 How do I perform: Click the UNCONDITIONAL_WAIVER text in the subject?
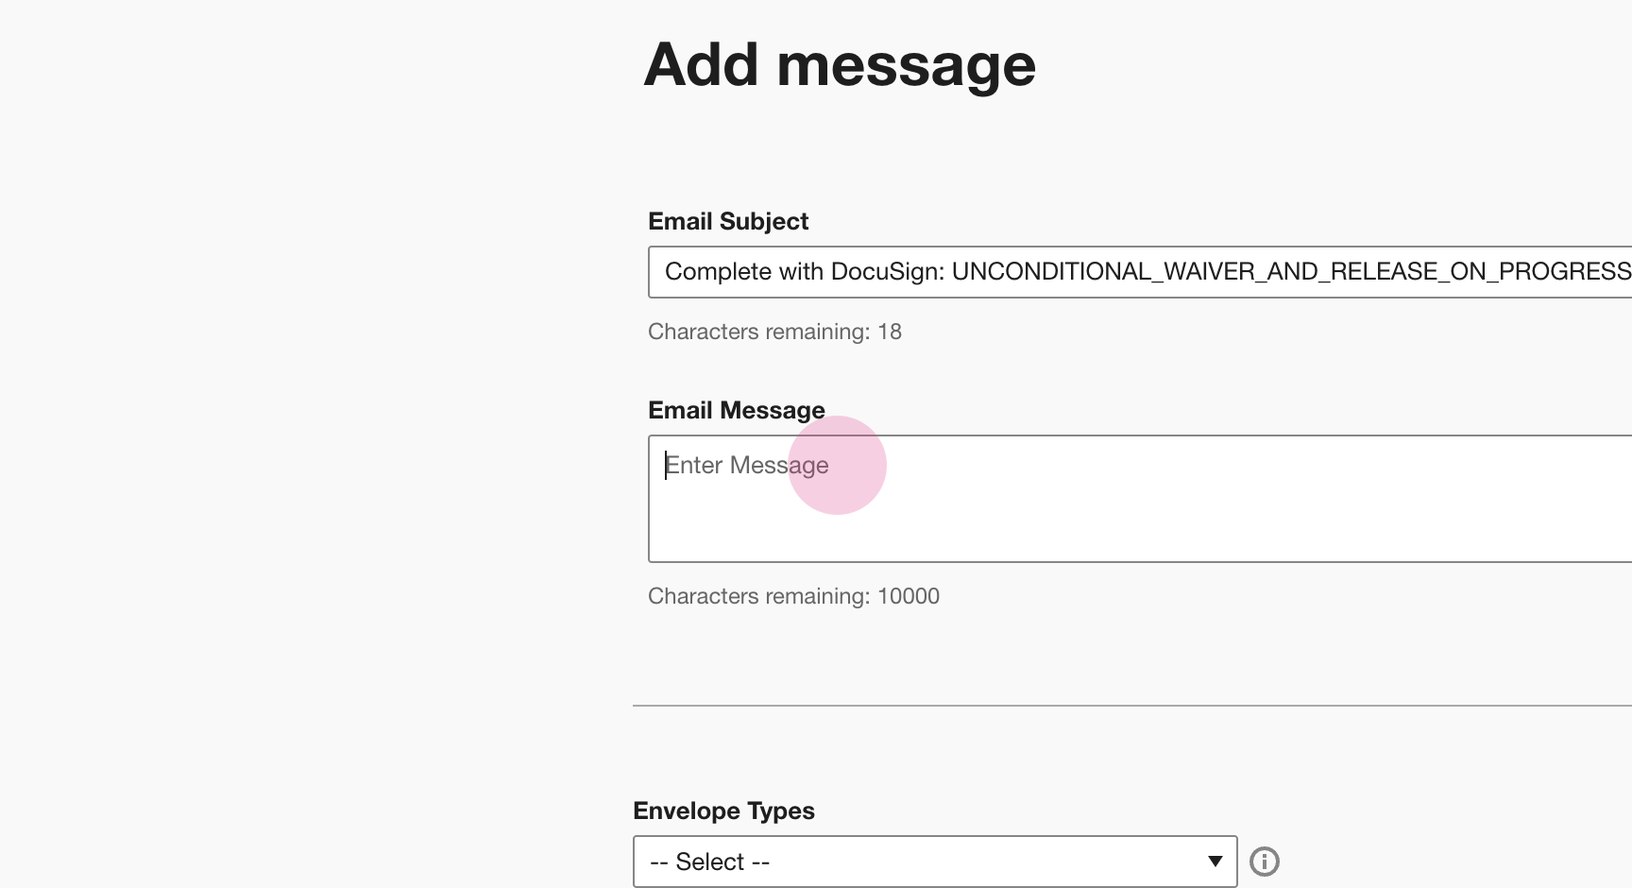point(1056,272)
